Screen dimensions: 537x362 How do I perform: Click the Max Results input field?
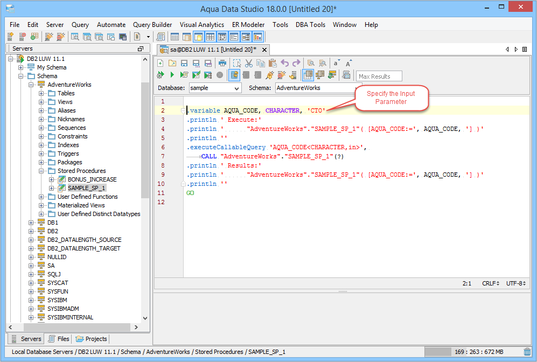pyautogui.click(x=379, y=76)
